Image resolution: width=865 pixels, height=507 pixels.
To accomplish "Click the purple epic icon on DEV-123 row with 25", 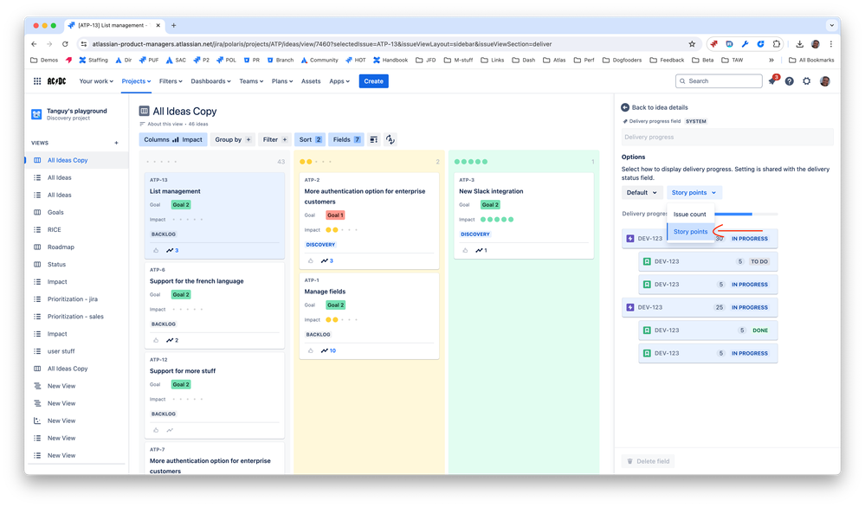I will 630,307.
